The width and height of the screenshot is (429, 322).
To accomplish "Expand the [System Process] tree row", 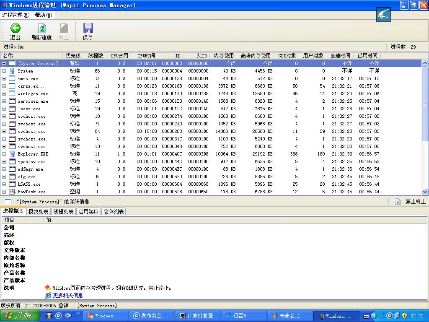I will [4, 63].
